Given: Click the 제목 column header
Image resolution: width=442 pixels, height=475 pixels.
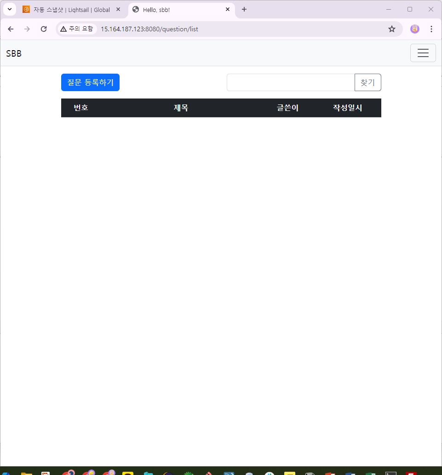Looking at the screenshot, I should pyautogui.click(x=181, y=108).
